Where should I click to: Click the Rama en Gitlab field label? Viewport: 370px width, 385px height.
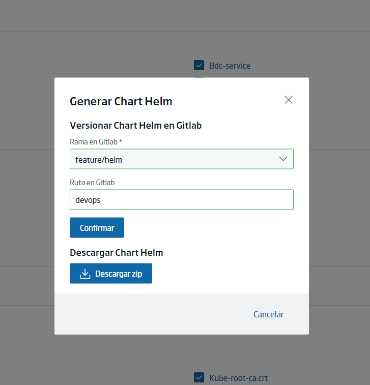(x=94, y=142)
